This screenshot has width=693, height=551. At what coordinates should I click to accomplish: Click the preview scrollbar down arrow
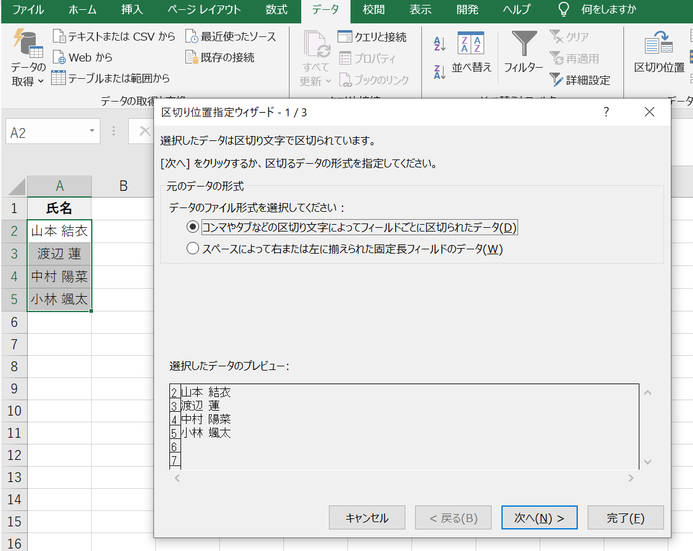647,461
